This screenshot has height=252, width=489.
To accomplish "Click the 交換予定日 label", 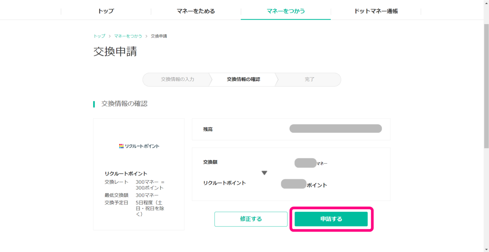I will pyautogui.click(x=116, y=202).
